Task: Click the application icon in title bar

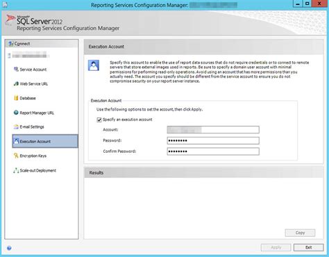Action: point(5,4)
